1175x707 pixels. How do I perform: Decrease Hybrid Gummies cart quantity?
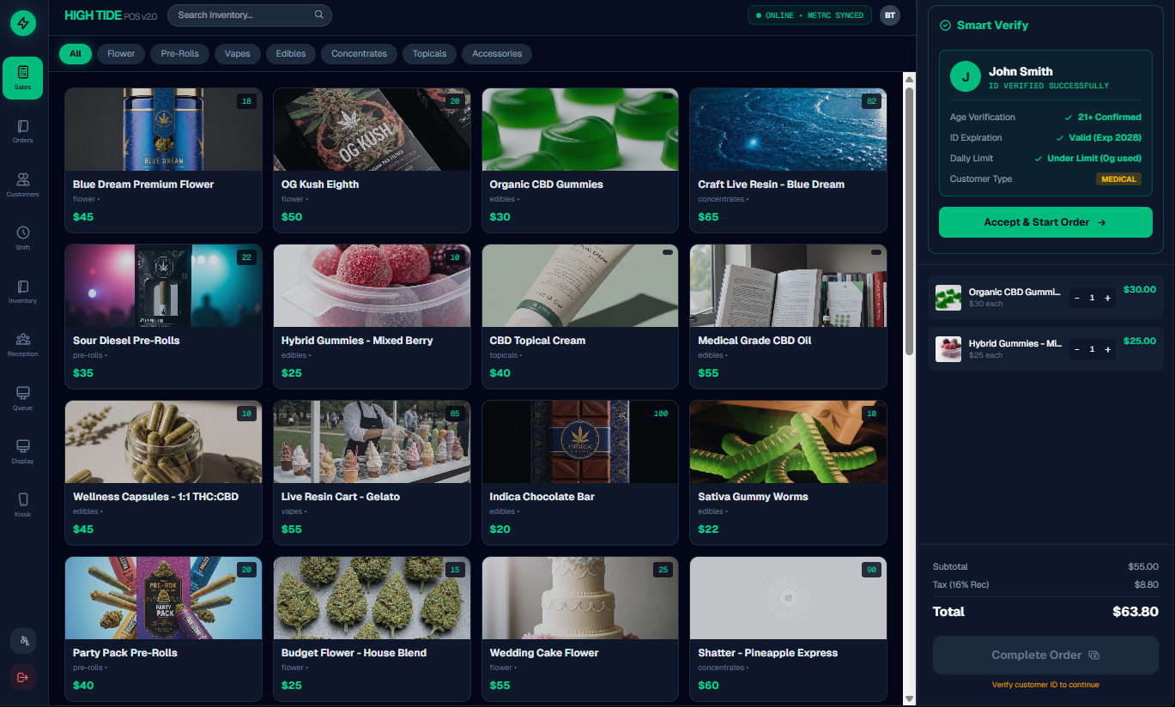[x=1077, y=349]
